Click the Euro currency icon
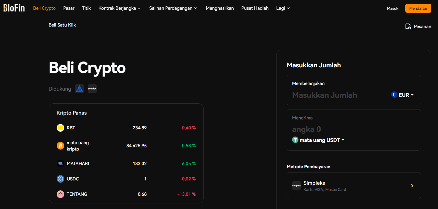 394,95
